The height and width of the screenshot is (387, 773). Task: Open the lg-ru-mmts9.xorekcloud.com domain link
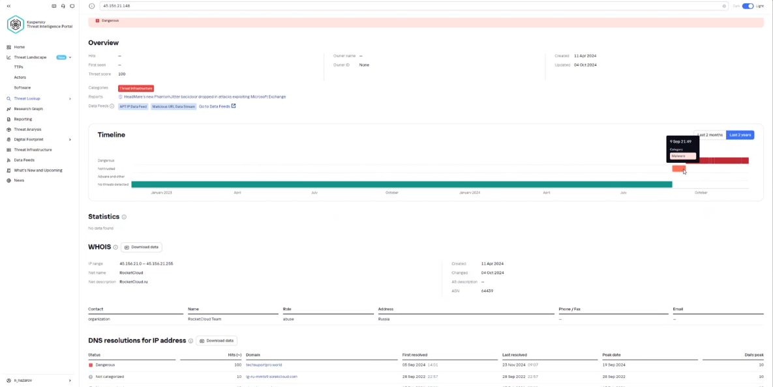click(271, 377)
